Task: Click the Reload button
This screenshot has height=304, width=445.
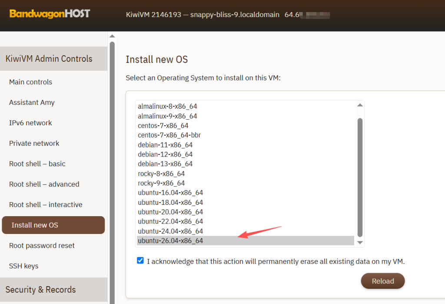Action: [382, 281]
